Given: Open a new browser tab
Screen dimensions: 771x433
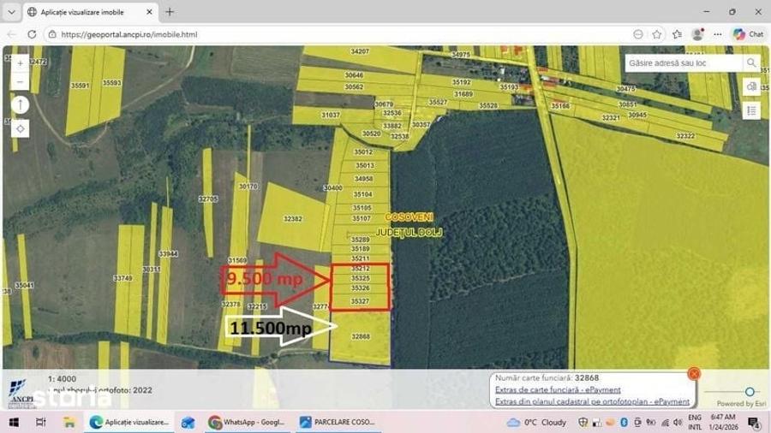Looking at the screenshot, I should (170, 12).
